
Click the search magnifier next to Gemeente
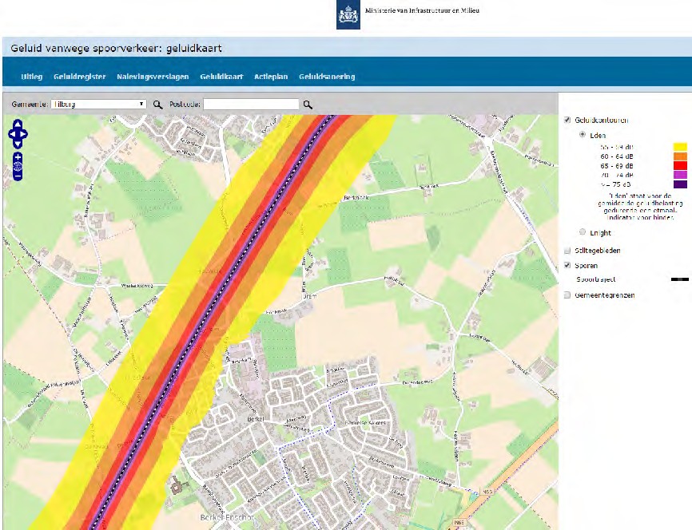(157, 105)
